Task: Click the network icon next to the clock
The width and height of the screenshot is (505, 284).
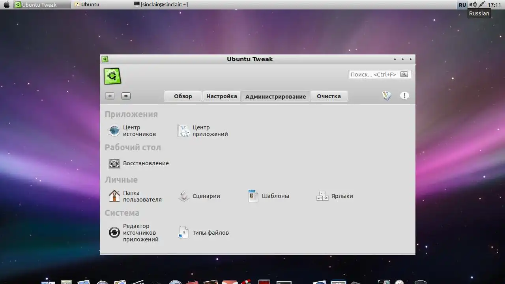Action: (x=482, y=5)
